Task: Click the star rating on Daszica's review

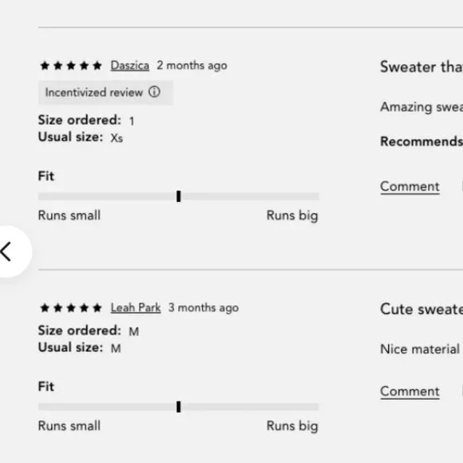Action: [71, 65]
